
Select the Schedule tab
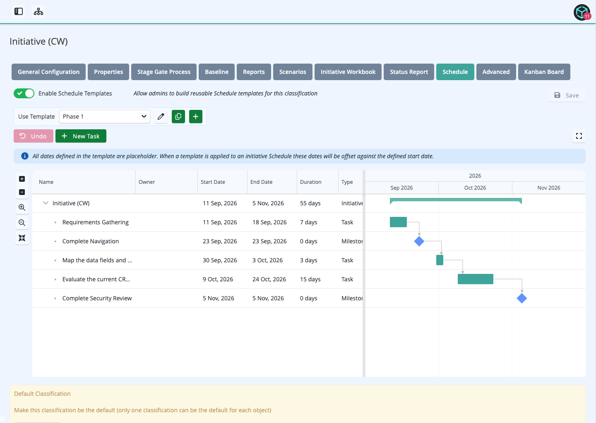[x=455, y=72]
